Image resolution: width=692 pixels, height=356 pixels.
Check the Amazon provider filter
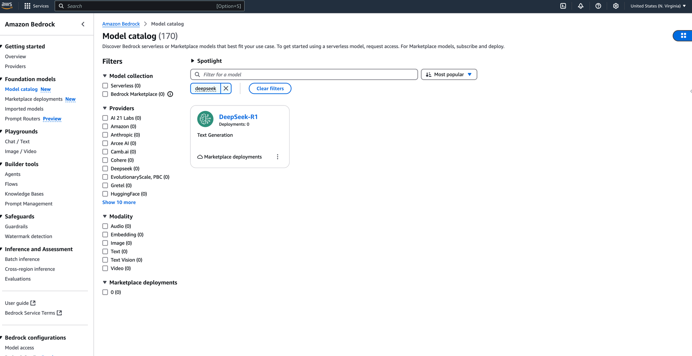tap(105, 127)
